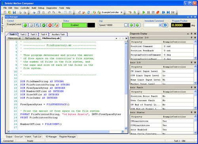Toggle auto-hide pin on Axis Manager
This screenshot has width=198, height=144.
pos(192,17)
